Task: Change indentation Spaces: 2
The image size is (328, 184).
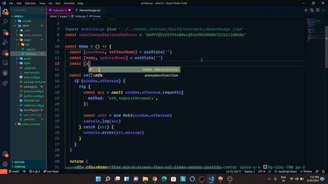Action: tap(250, 172)
